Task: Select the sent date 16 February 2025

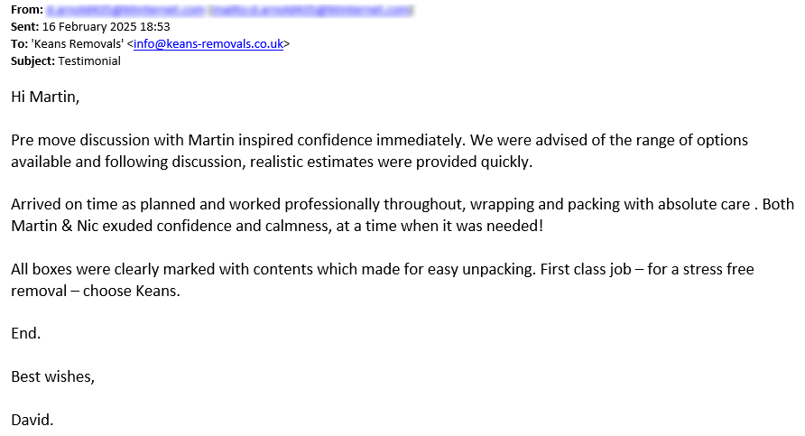Action: tap(89, 27)
